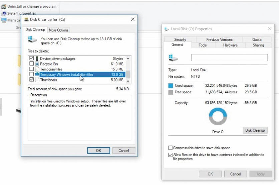Screen dimensions: 279x185
Task: Uncheck the Thumbnails checkbox
Action: coord(31,80)
